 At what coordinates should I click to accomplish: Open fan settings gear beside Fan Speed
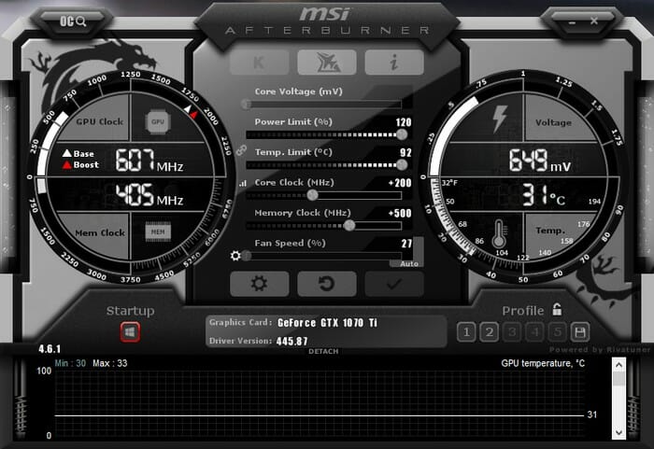235,255
